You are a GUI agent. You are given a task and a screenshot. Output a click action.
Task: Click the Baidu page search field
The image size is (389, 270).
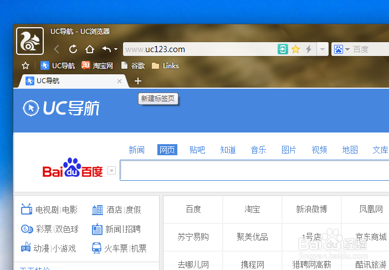pyautogui.click(x=254, y=170)
